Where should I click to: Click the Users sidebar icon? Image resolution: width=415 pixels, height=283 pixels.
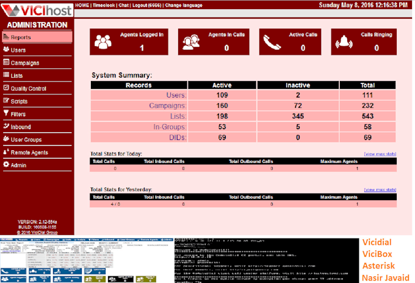pyautogui.click(x=6, y=49)
